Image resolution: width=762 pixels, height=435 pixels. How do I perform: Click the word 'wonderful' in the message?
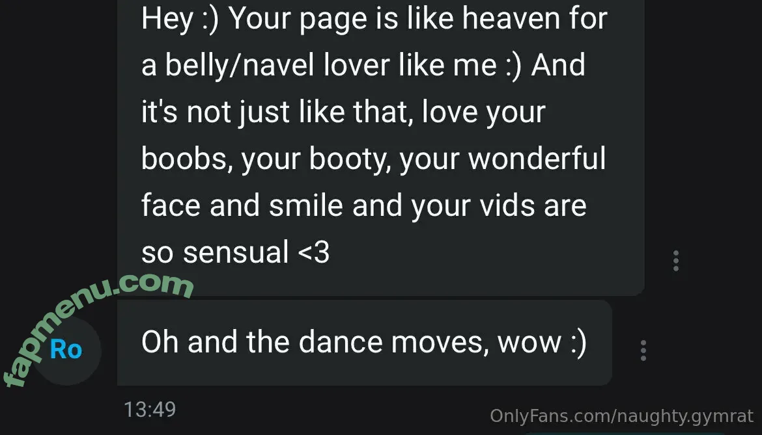click(x=537, y=159)
